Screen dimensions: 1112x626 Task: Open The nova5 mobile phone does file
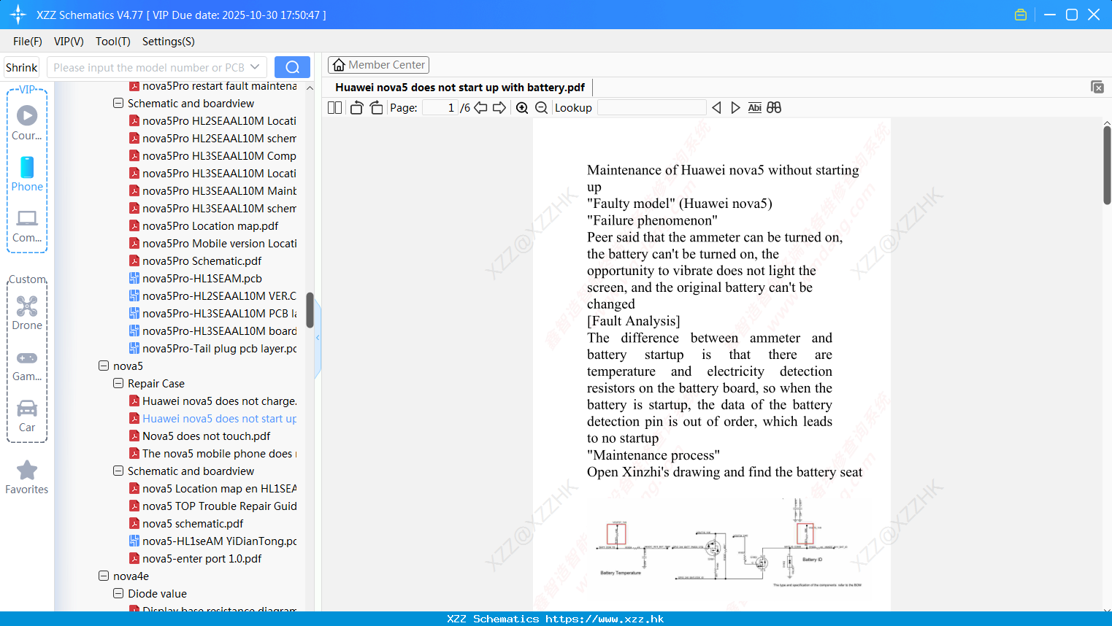(x=212, y=454)
